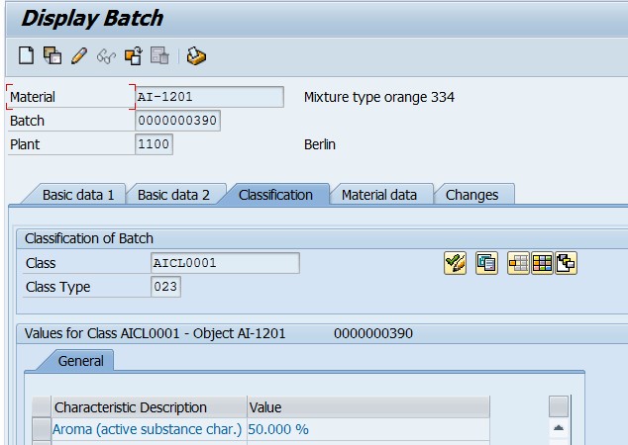Switch to the Basic data 2 tab

[173, 195]
